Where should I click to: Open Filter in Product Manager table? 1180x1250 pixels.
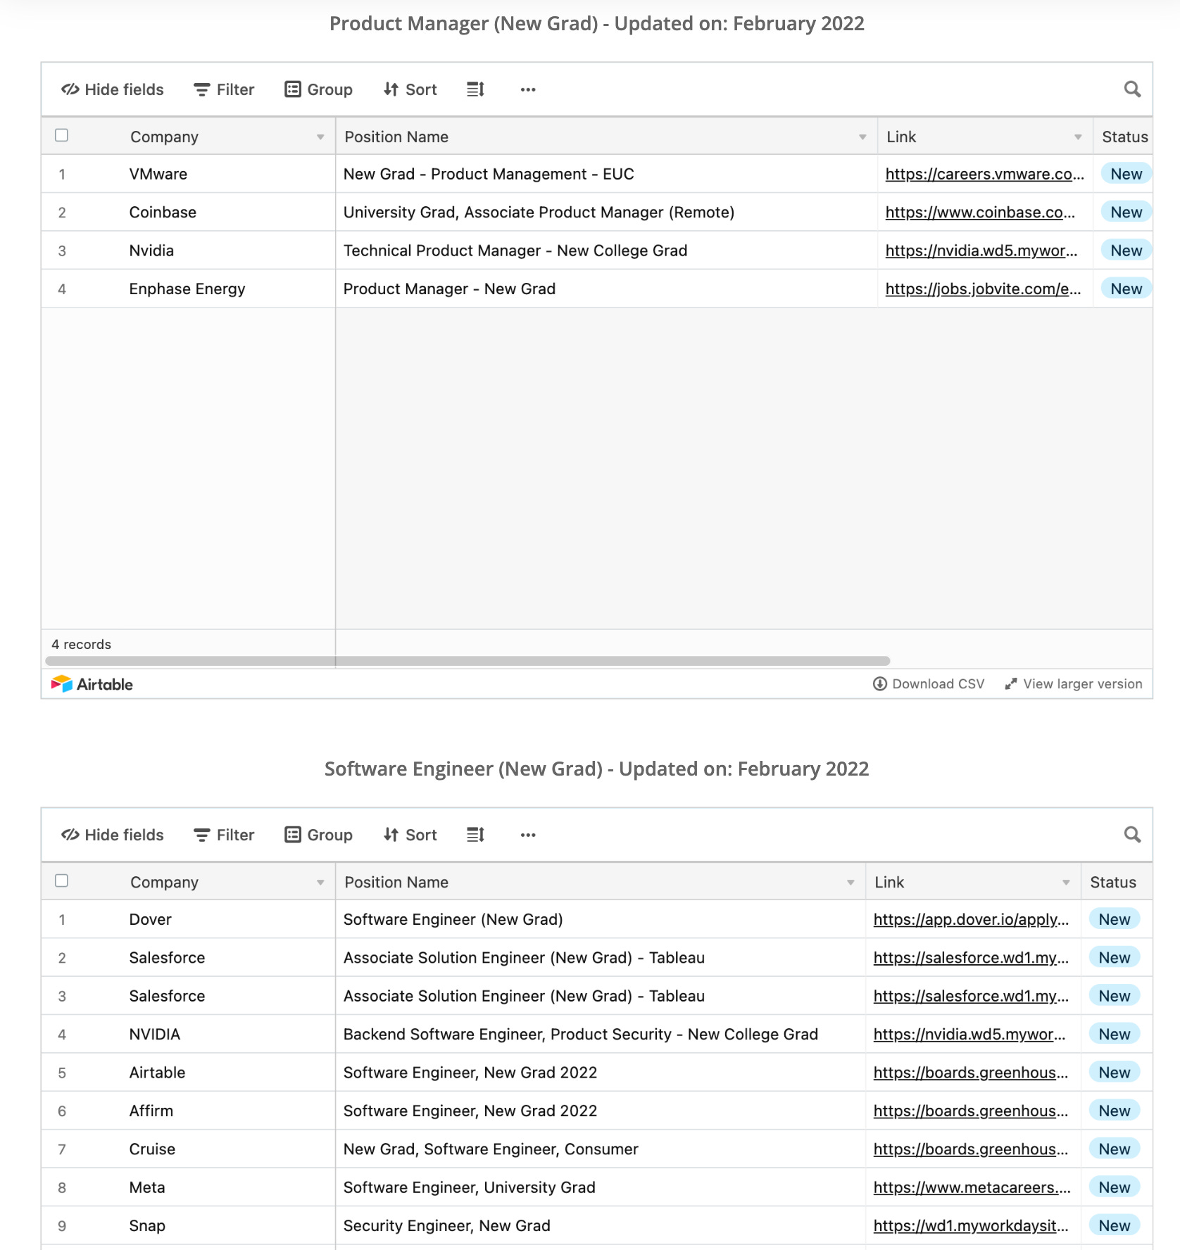tap(224, 89)
